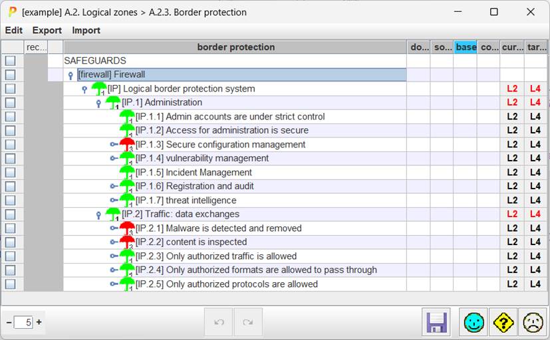Click the red umbrella icon of [IP.2.2] content is inspected

point(127,242)
